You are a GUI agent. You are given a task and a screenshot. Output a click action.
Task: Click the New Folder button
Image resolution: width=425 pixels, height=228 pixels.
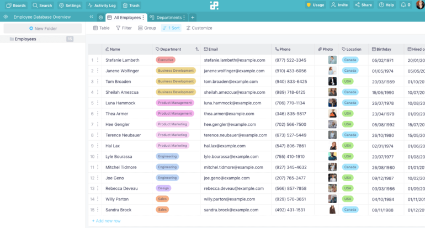[43, 29]
